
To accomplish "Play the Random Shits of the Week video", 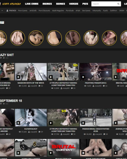I will pyautogui.click(x=18, y=77).
